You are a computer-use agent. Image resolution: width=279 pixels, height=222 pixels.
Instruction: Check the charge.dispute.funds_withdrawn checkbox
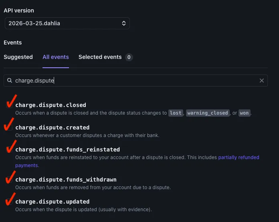pos(9,180)
